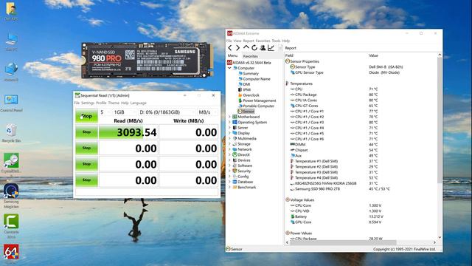Viewport: 472px width, 266px height.
Task: Open the AIDA64 desktop shortcut icon
Action: tap(11, 253)
